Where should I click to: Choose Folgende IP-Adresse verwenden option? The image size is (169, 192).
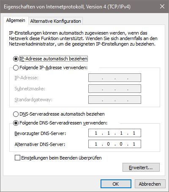coord(16,68)
